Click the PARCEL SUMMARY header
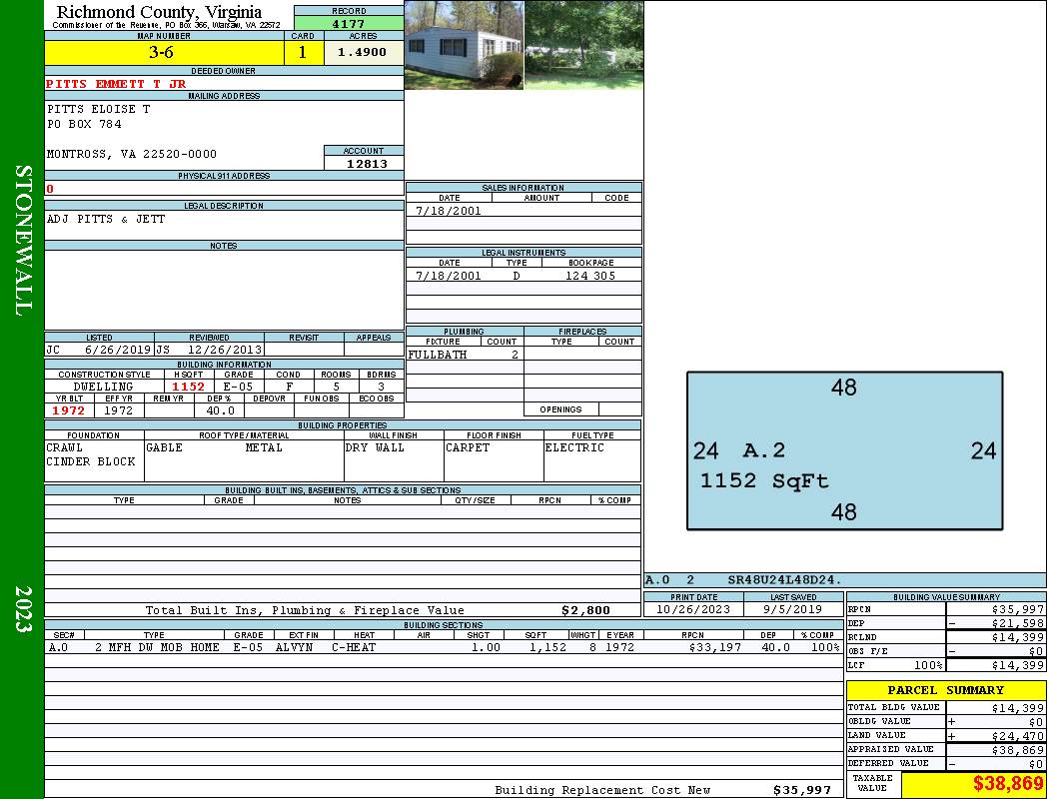Screen dimensions: 1049x799 pyautogui.click(x=946, y=690)
